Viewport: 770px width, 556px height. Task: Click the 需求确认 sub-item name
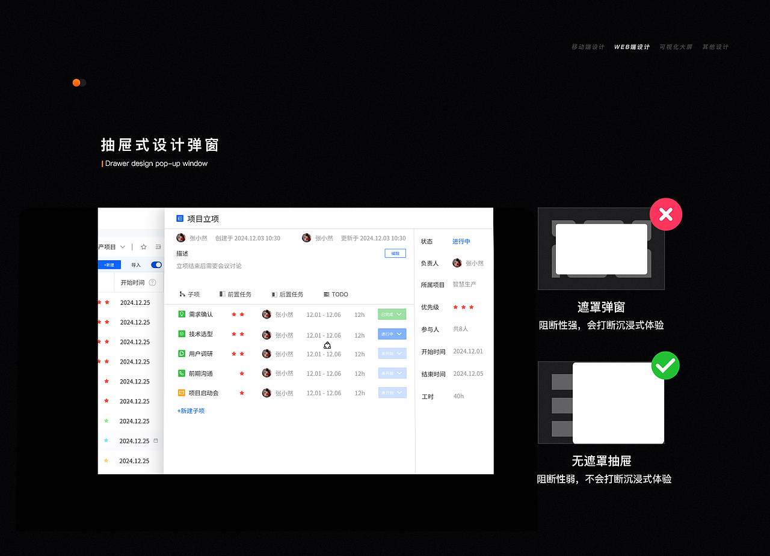[x=201, y=314]
